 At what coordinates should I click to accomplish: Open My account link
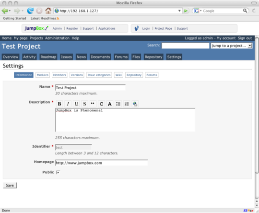pos(226,38)
